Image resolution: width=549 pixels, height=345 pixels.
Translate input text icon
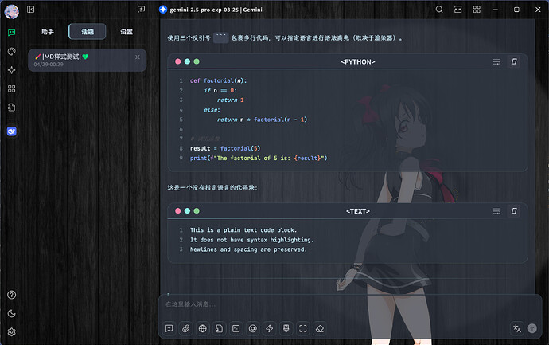pyautogui.click(x=517, y=328)
